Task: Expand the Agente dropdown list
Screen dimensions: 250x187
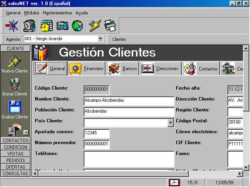Action: pyautogui.click(x=100, y=39)
